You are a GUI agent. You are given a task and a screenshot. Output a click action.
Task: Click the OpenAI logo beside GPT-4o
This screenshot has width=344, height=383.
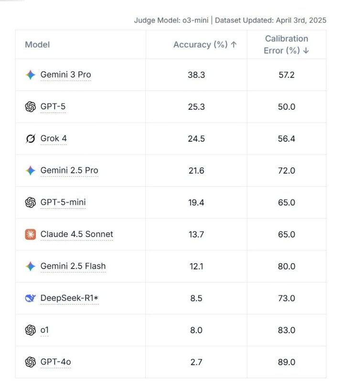[x=31, y=362]
